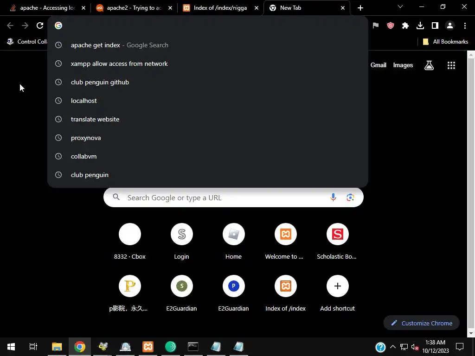This screenshot has width=475, height=356.
Task: Open the All Bookmarks folder
Action: [x=445, y=41]
